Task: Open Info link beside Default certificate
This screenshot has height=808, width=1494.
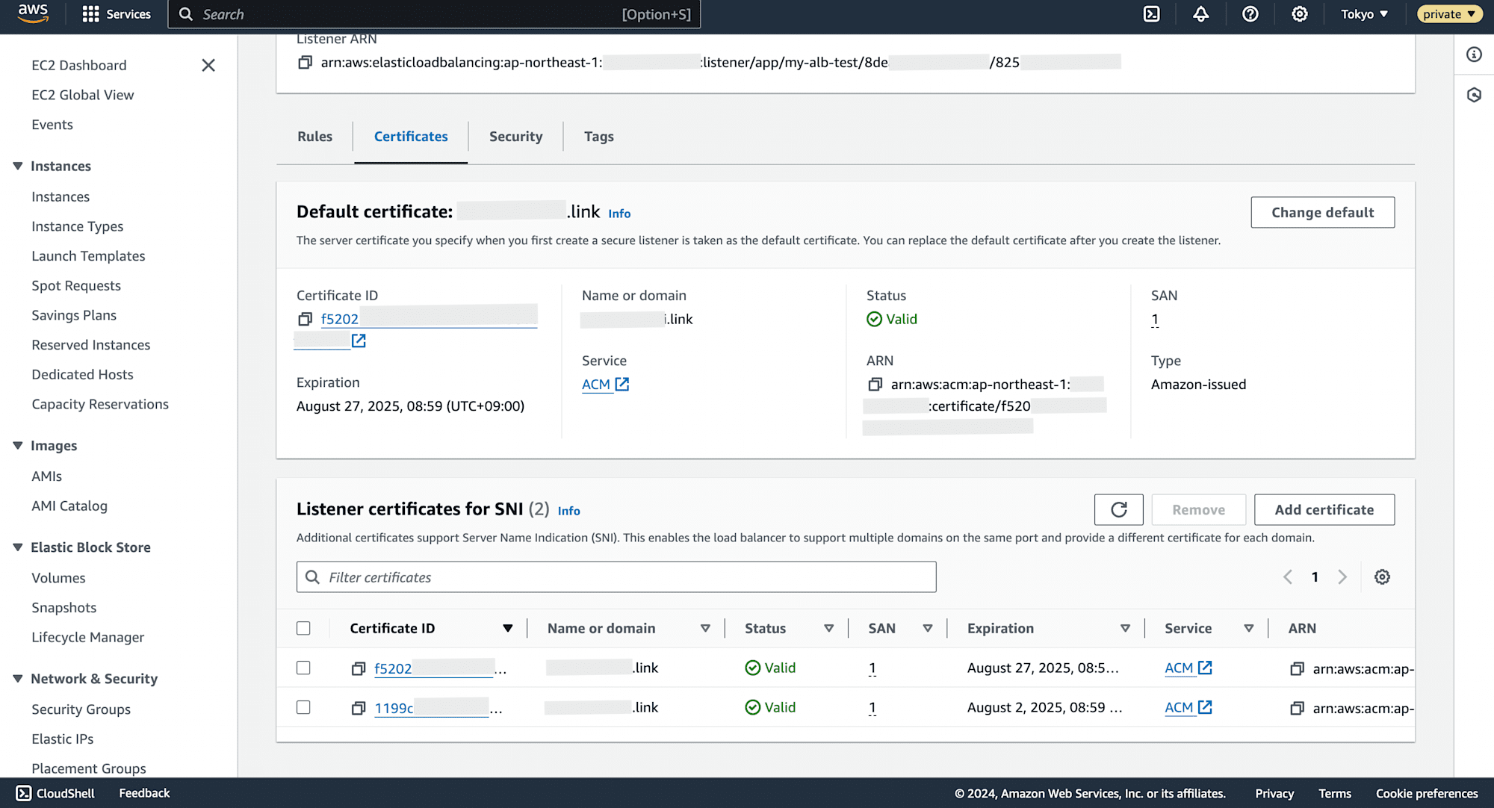Action: (x=619, y=214)
